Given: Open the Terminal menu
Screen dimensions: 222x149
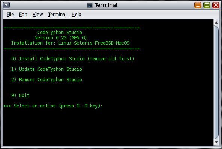Looking at the screenshot, I should pyautogui.click(x=57, y=15).
